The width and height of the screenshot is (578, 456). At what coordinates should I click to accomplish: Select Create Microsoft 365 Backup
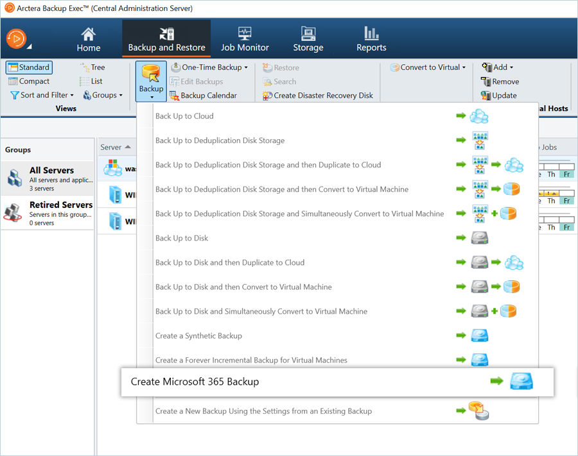(x=195, y=382)
